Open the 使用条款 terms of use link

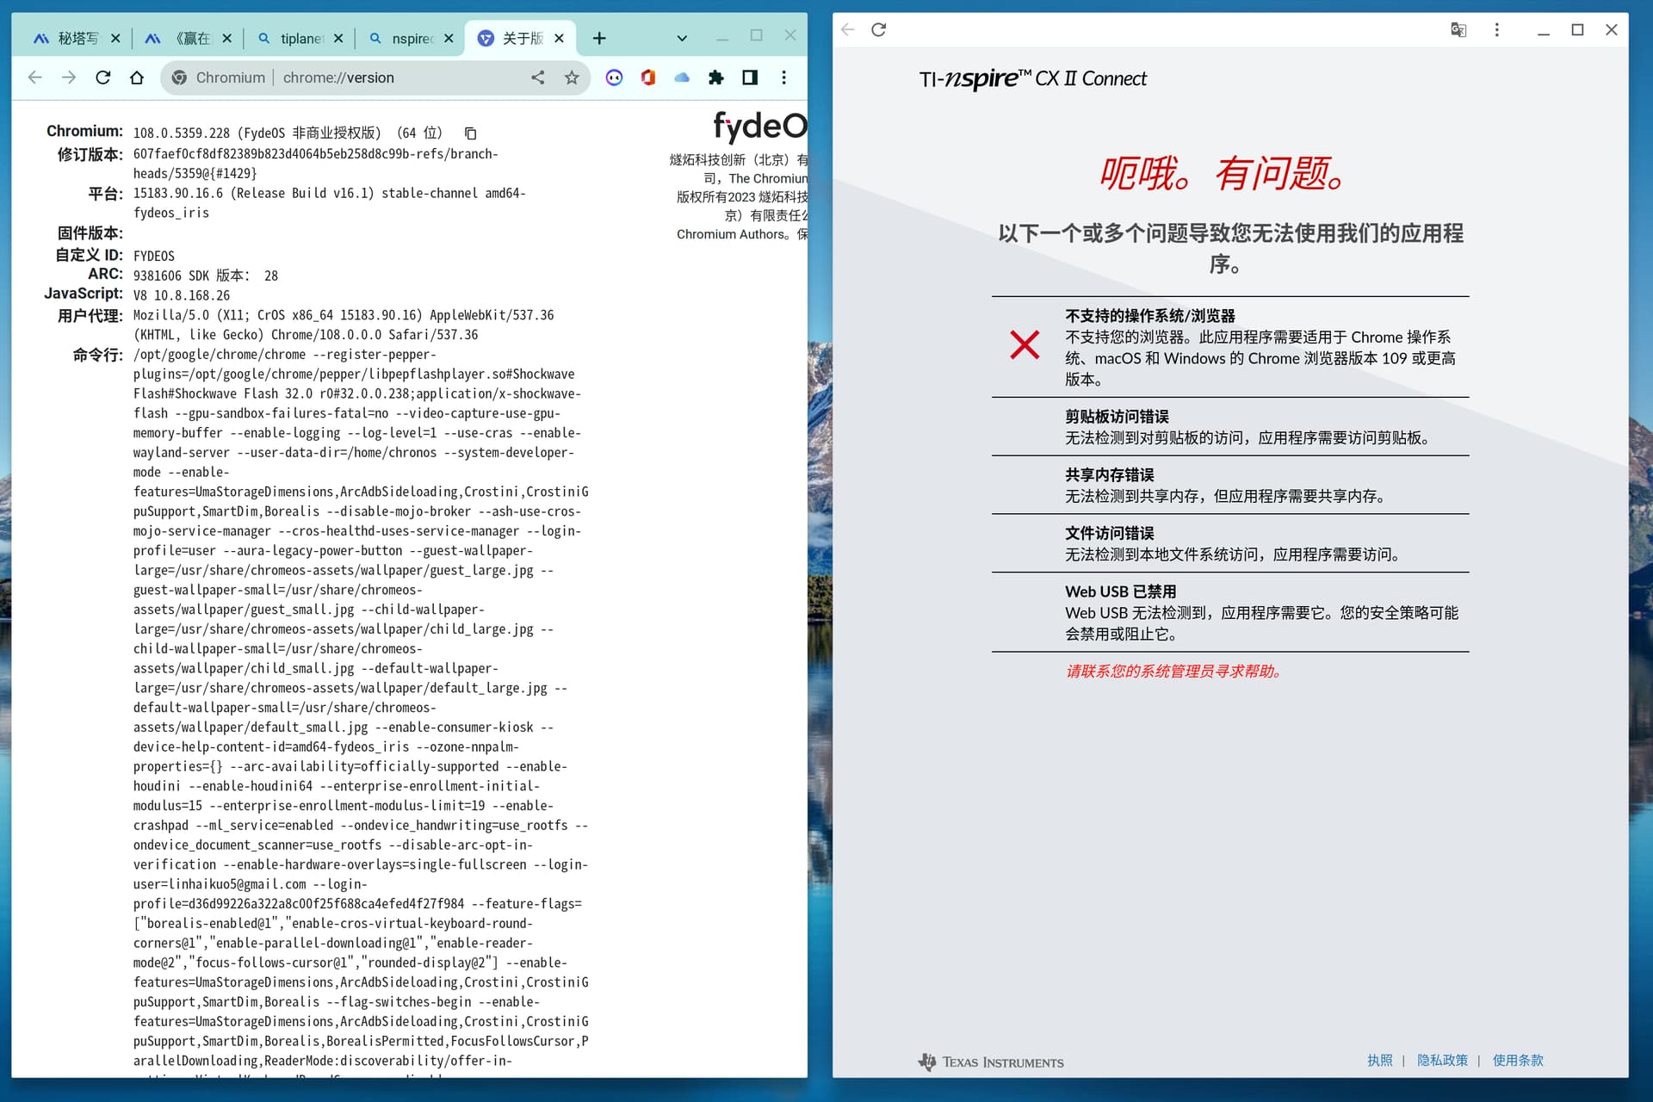tap(1518, 1061)
